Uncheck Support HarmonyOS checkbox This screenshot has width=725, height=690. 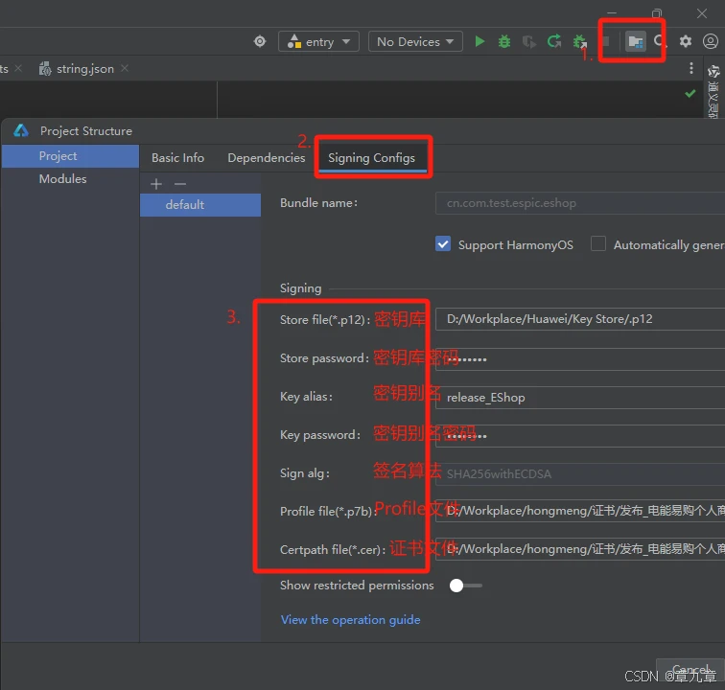point(443,244)
